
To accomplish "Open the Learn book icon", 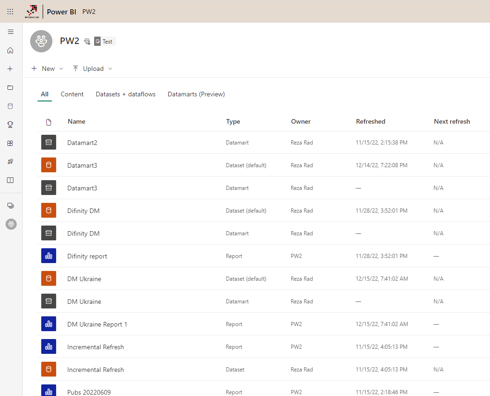I will pyautogui.click(x=11, y=180).
